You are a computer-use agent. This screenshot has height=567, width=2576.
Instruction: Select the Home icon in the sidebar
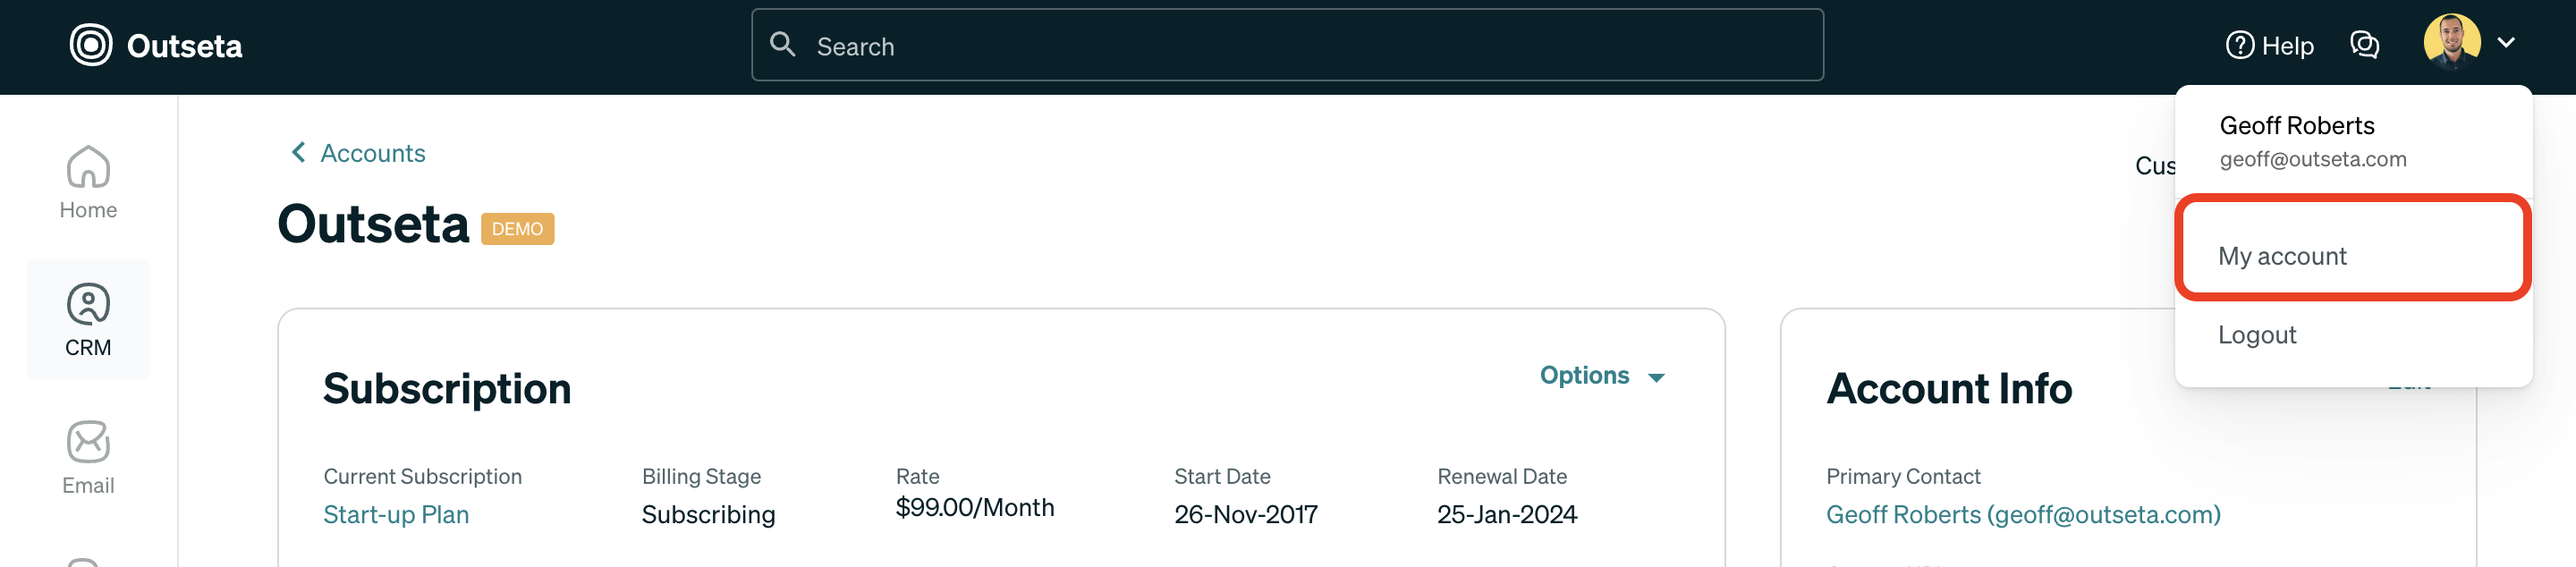(88, 168)
